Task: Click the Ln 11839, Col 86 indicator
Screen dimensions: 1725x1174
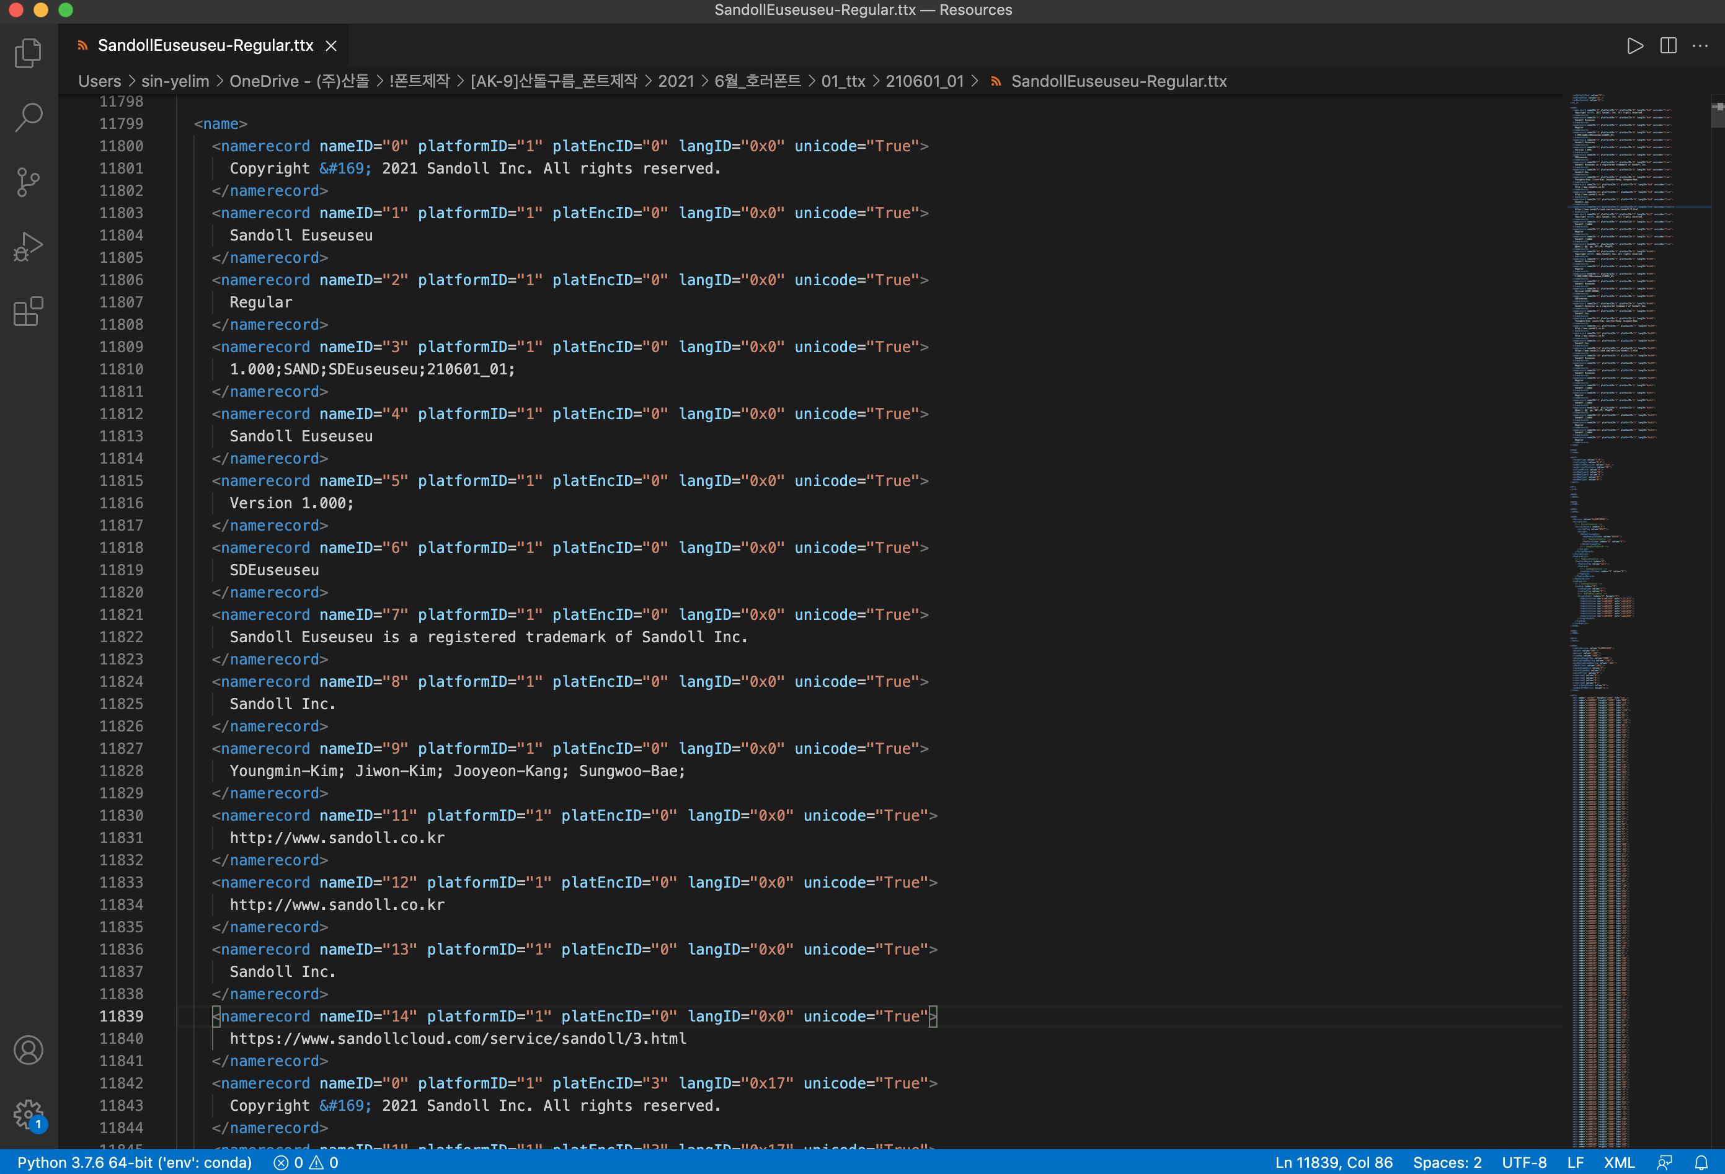Action: point(1333,1162)
